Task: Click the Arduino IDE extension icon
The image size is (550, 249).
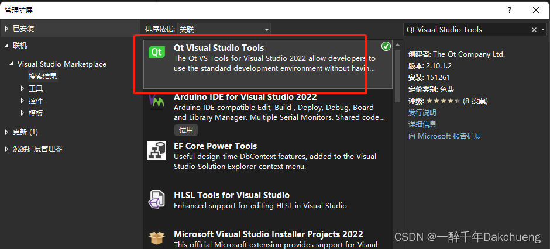Action: click(x=156, y=102)
